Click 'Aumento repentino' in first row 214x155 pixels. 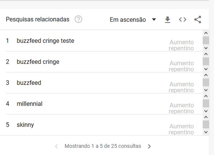click(x=182, y=45)
